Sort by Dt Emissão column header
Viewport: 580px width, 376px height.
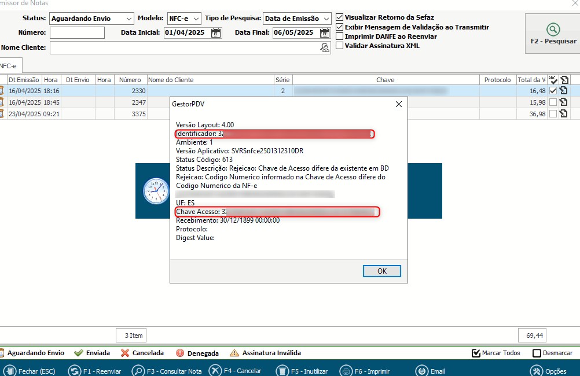(x=24, y=80)
